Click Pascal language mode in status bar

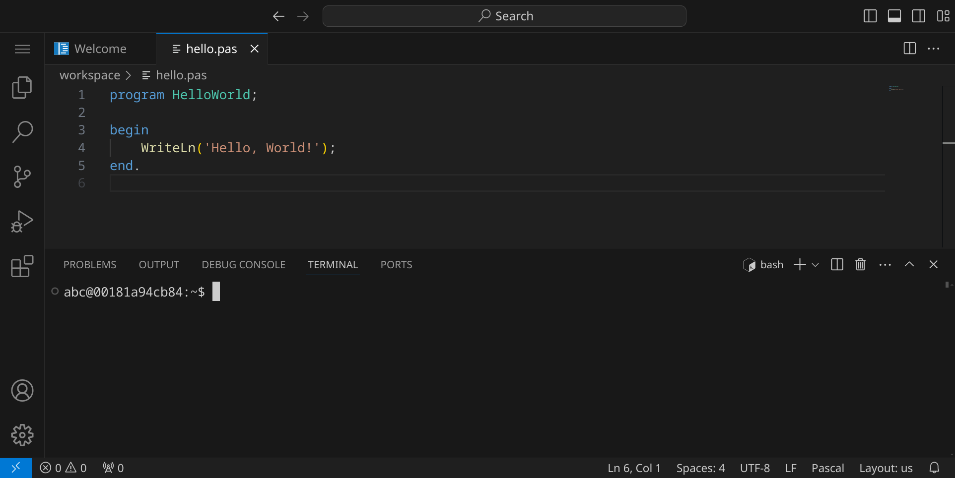point(827,468)
